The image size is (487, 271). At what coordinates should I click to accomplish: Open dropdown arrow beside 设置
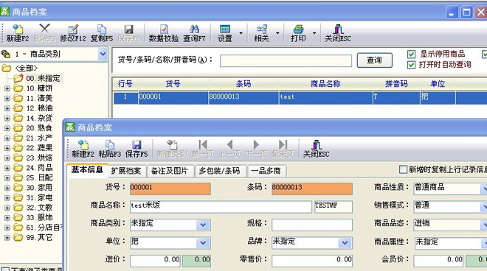coord(241,33)
